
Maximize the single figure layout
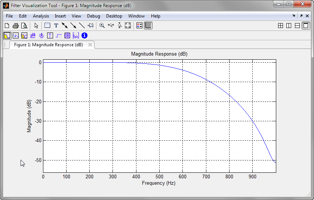pyautogui.click(x=306, y=26)
